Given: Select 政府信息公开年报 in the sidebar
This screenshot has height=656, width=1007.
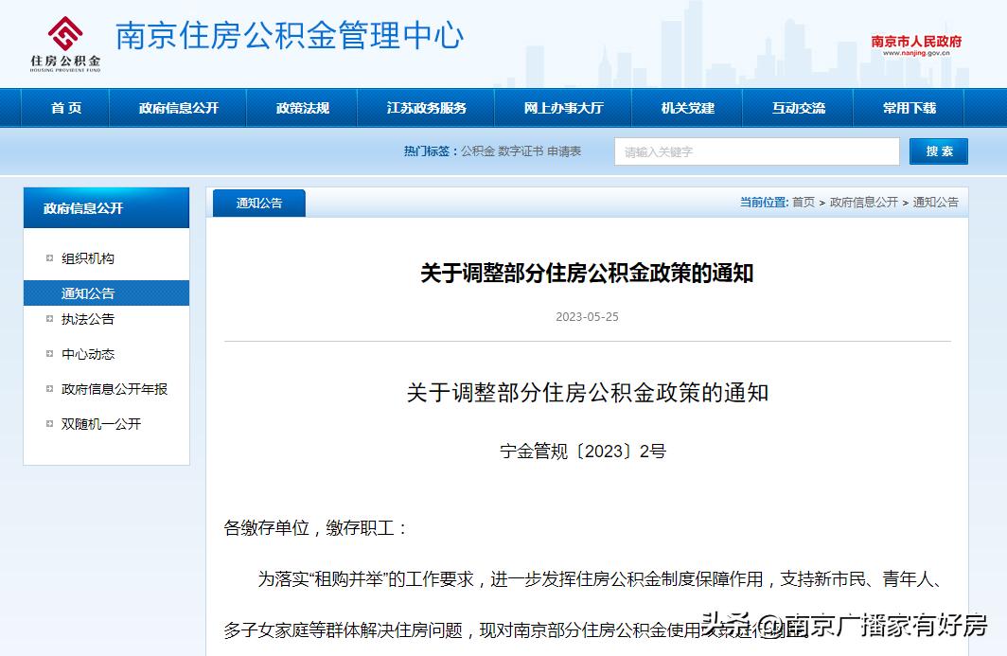Looking at the screenshot, I should click(114, 389).
